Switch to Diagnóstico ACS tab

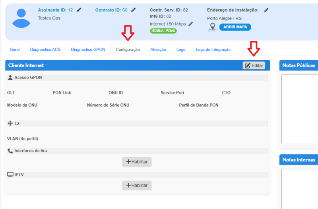(x=45, y=50)
